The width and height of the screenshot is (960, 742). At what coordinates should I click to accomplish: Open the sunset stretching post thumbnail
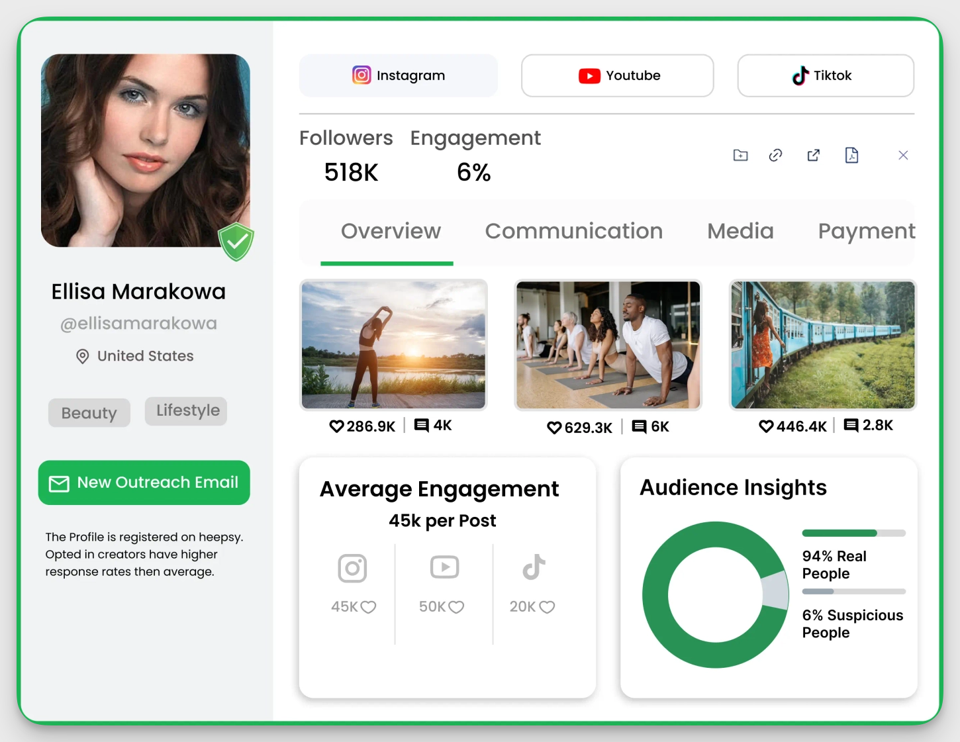pyautogui.click(x=393, y=345)
